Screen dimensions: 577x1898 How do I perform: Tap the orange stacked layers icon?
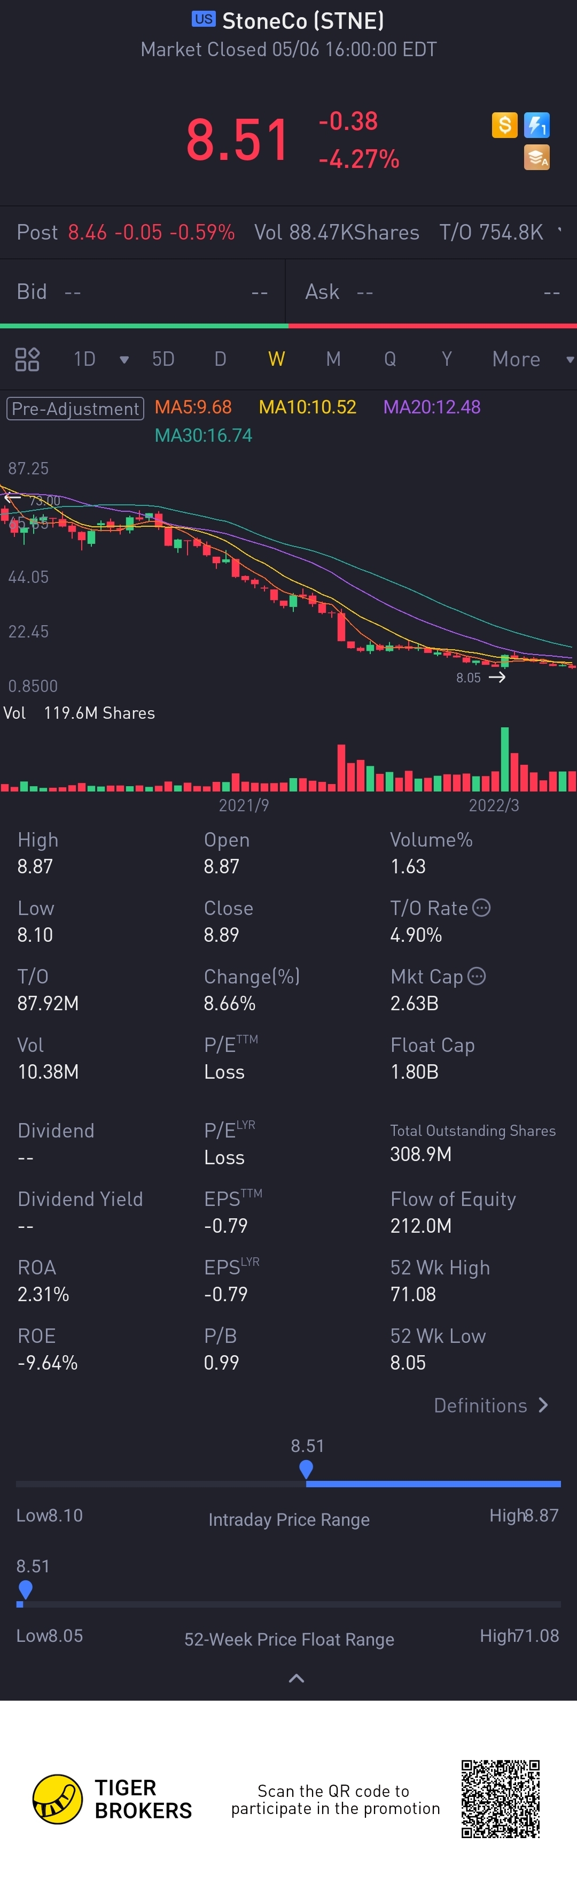[x=536, y=157]
